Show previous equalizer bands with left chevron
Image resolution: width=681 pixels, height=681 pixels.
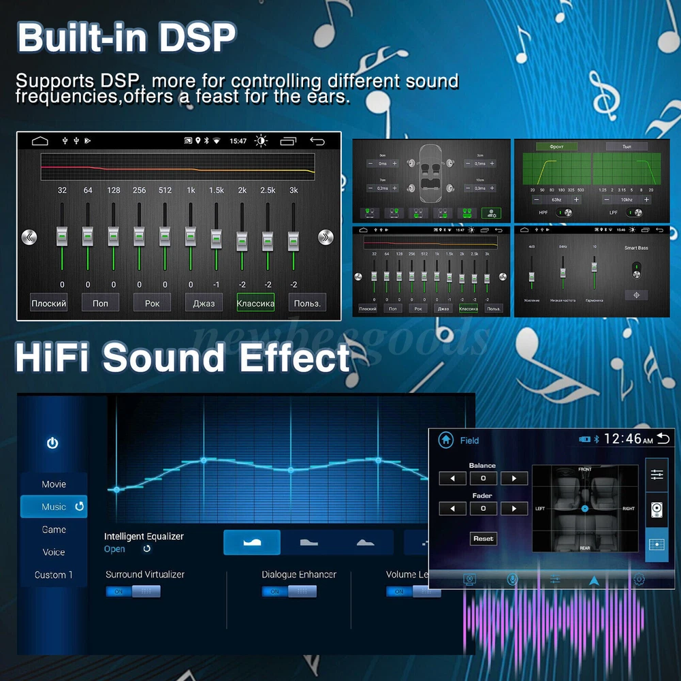pyautogui.click(x=29, y=237)
